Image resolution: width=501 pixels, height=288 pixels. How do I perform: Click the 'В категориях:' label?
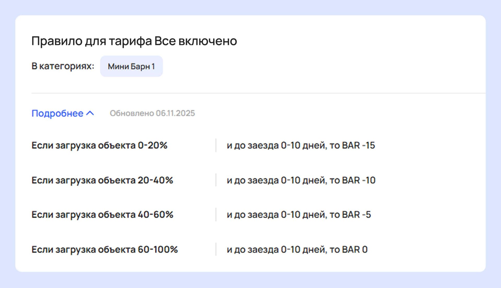(x=63, y=66)
